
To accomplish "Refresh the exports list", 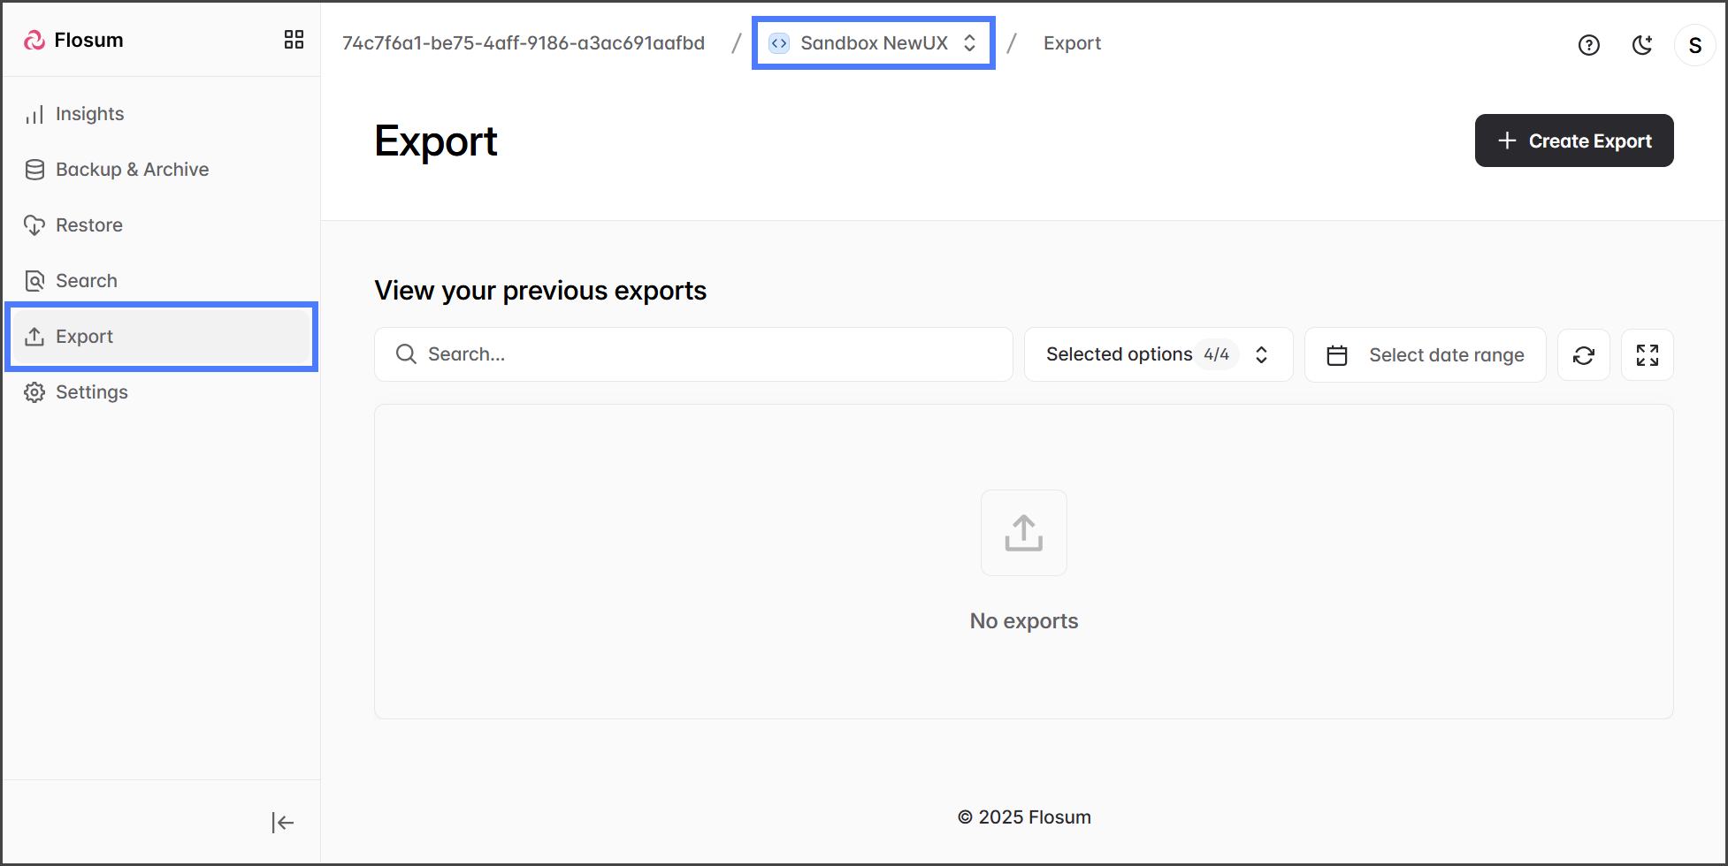I will click(1583, 355).
